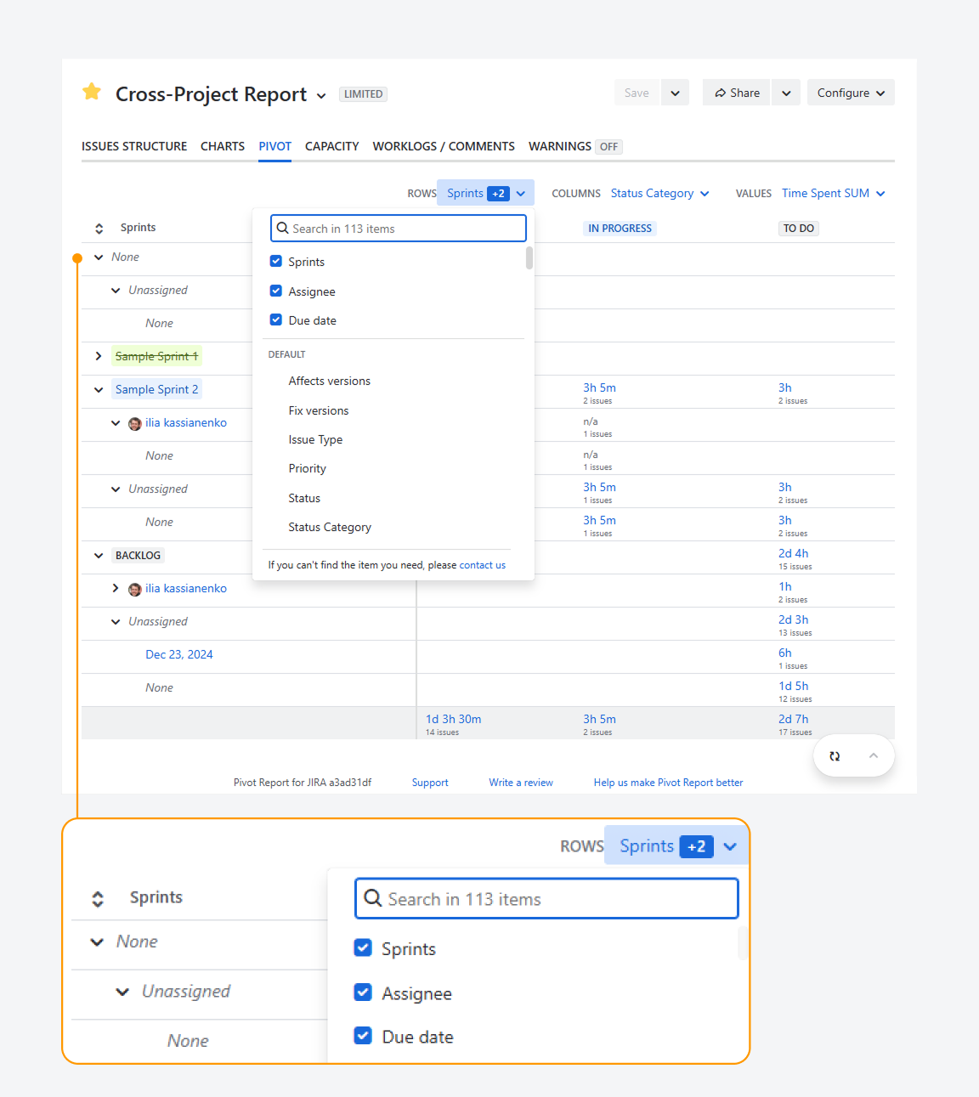Collapse ilia kassianenko row under Sample Sprint 2
The image size is (979, 1097).
tap(116, 423)
